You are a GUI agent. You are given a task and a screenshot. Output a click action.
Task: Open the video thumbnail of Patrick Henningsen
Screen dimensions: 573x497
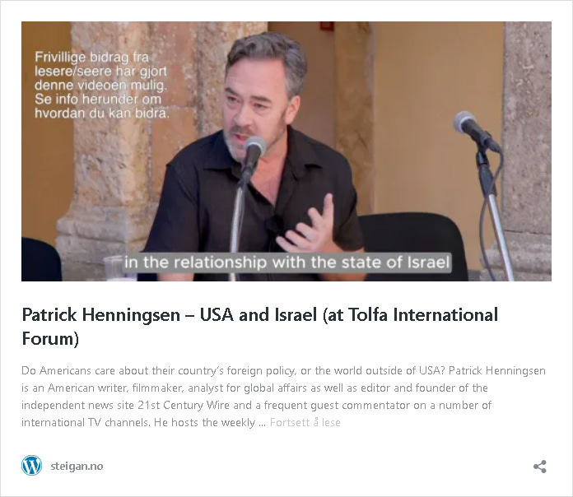coord(286,151)
